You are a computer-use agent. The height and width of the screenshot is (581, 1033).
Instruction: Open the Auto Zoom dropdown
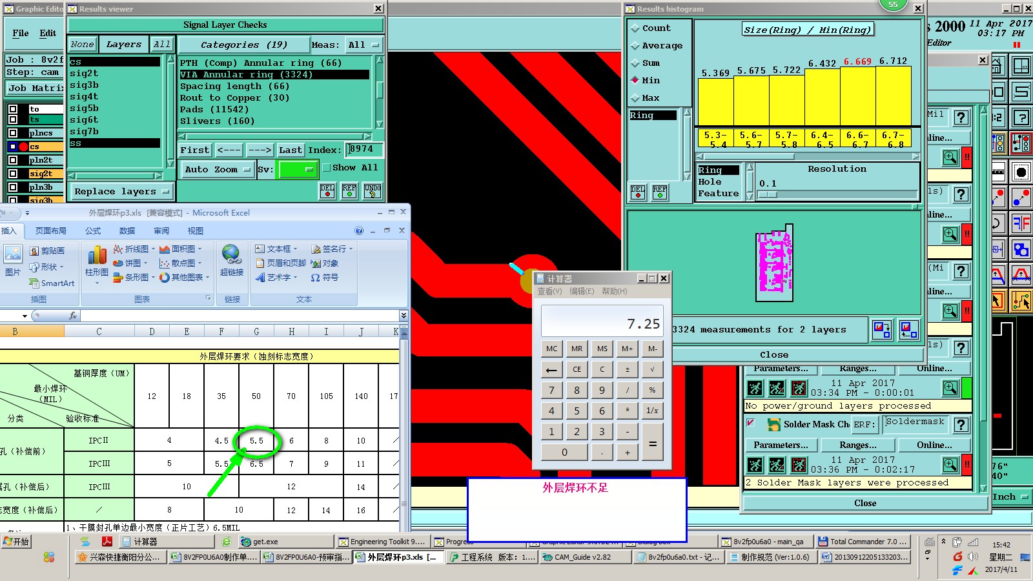click(218, 170)
